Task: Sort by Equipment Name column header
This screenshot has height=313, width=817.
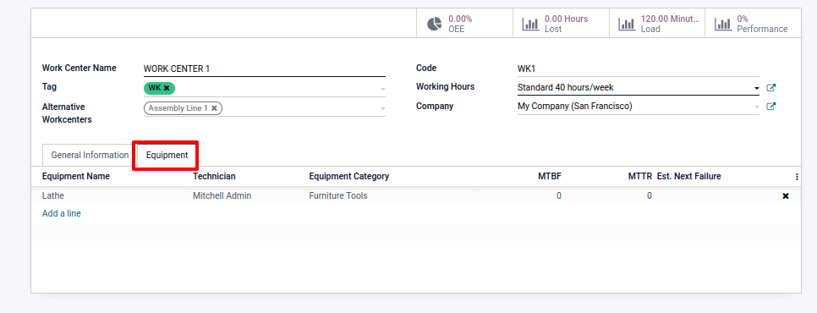Action: tap(76, 176)
